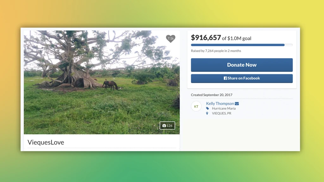The height and width of the screenshot is (182, 324).
Task: Click the VIEQUES, PR location label
Action: pyautogui.click(x=222, y=113)
